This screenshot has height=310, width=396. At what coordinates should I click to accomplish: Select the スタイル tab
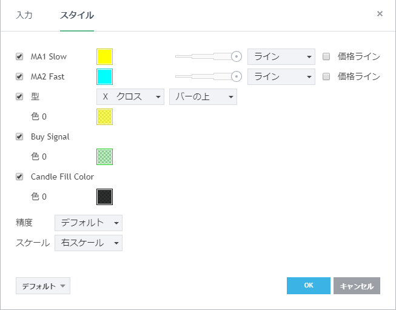[76, 15]
